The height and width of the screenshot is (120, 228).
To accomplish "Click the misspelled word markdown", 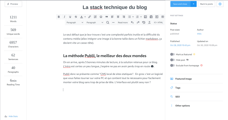I will pyautogui.click(x=152, y=39).
